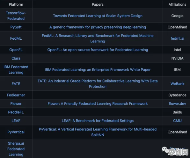This screenshot has height=158, width=190.
Task: Visit the fedml.ai affiliation link
Action: click(177, 38)
